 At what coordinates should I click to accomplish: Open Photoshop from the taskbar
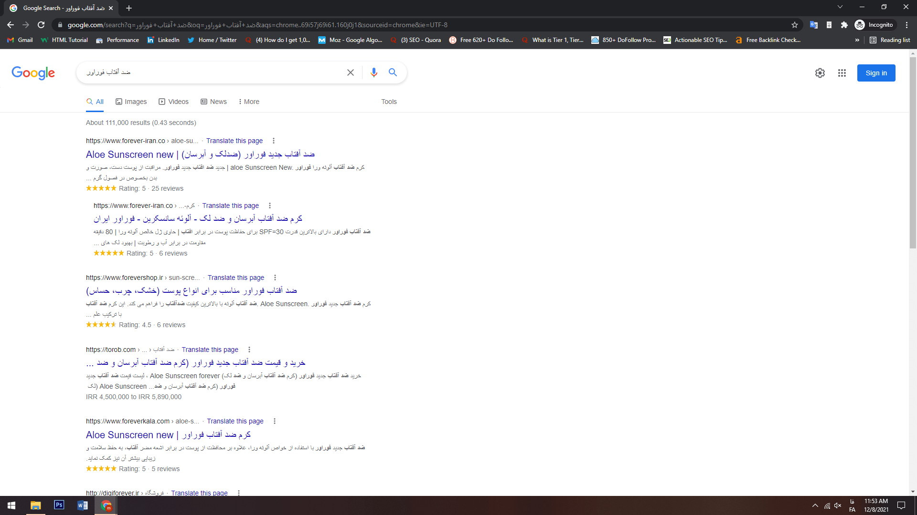[59, 505]
